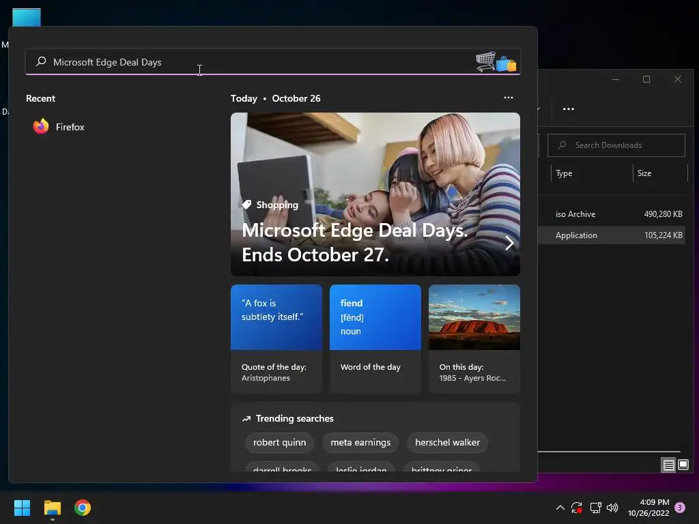Close the File Explorer window
699x524 pixels.
click(678, 79)
